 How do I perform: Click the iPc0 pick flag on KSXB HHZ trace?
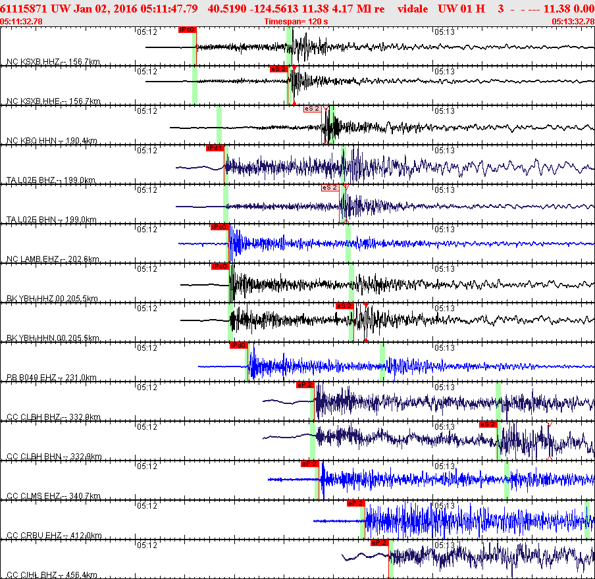(187, 30)
